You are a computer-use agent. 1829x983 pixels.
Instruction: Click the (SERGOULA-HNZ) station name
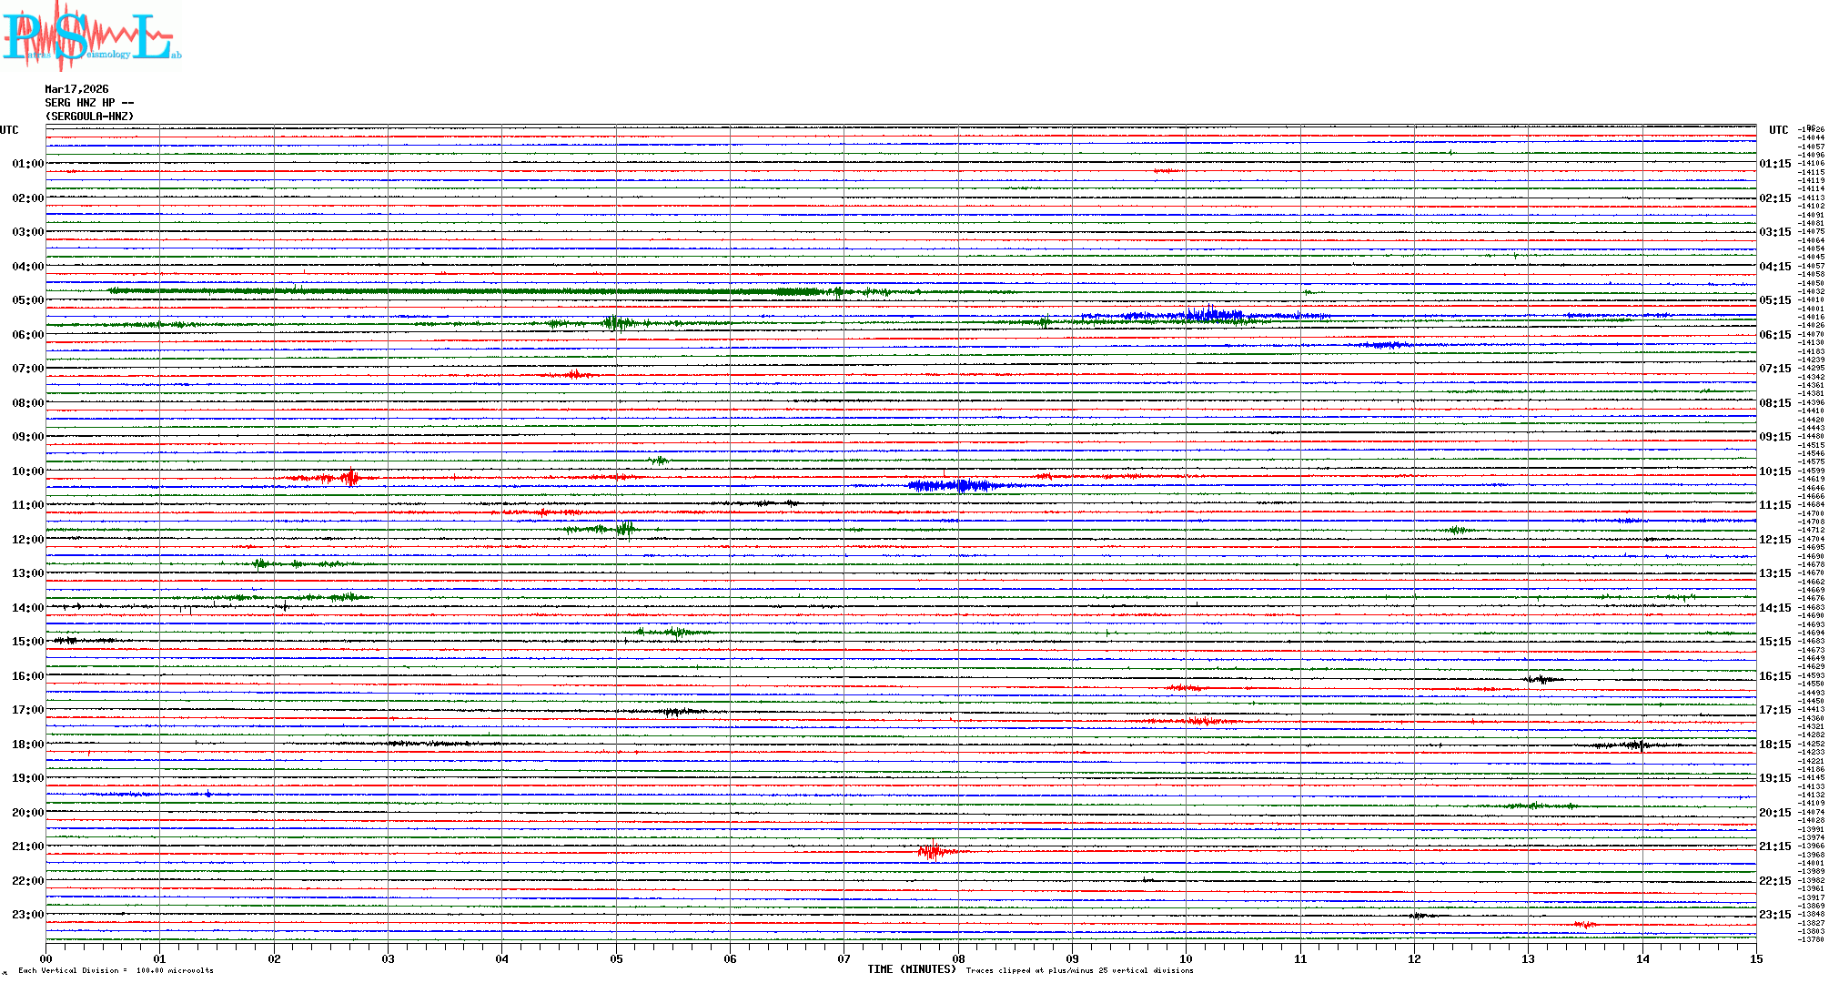pos(89,117)
